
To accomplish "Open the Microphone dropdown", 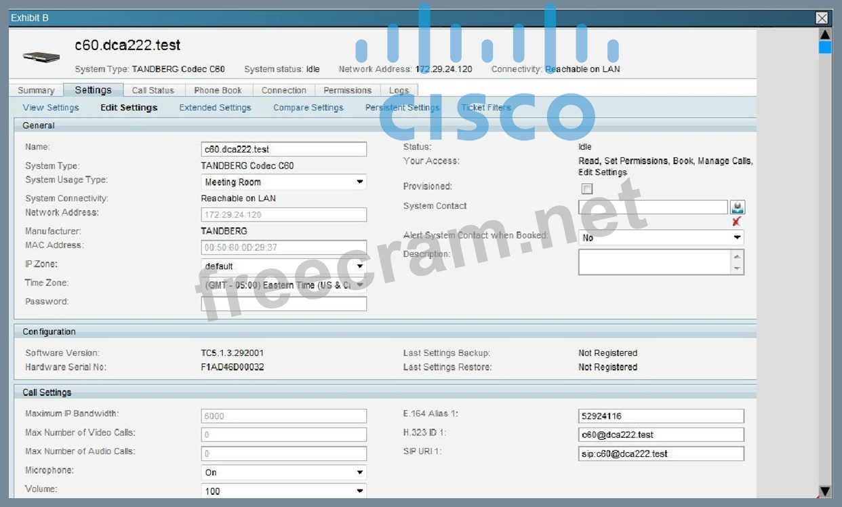I will (x=284, y=472).
